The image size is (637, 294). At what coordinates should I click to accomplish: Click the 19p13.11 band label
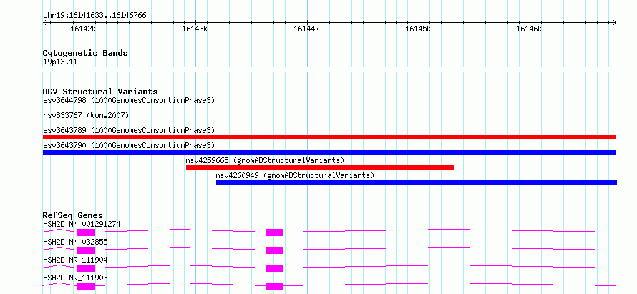tap(60, 62)
